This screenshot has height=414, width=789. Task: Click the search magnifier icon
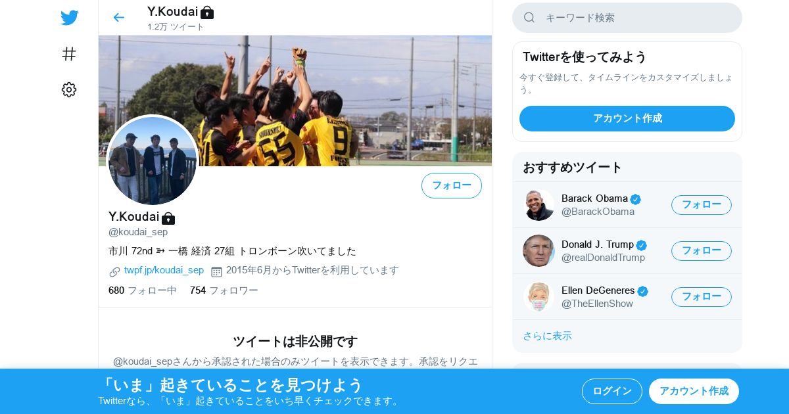pos(529,18)
